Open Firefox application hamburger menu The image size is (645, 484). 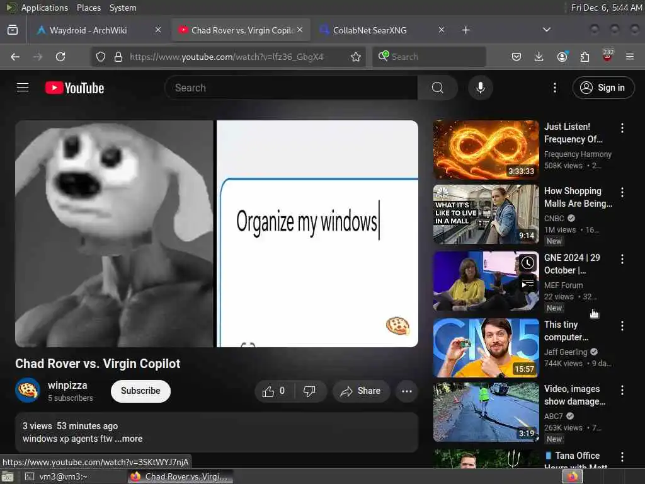[630, 57]
